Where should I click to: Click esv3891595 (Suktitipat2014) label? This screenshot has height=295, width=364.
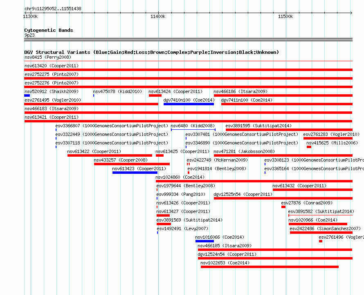coord(258,126)
